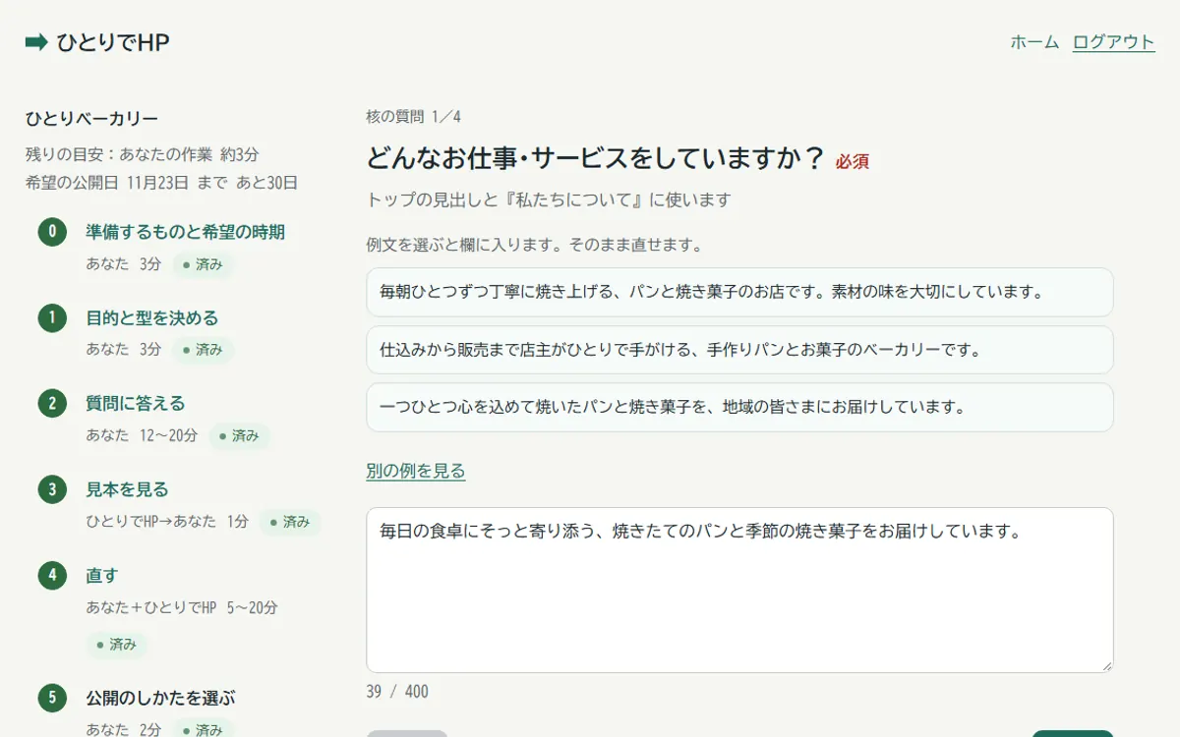Click the step 5 number circle
Viewport: 1180px width, 737px height.
(x=53, y=698)
